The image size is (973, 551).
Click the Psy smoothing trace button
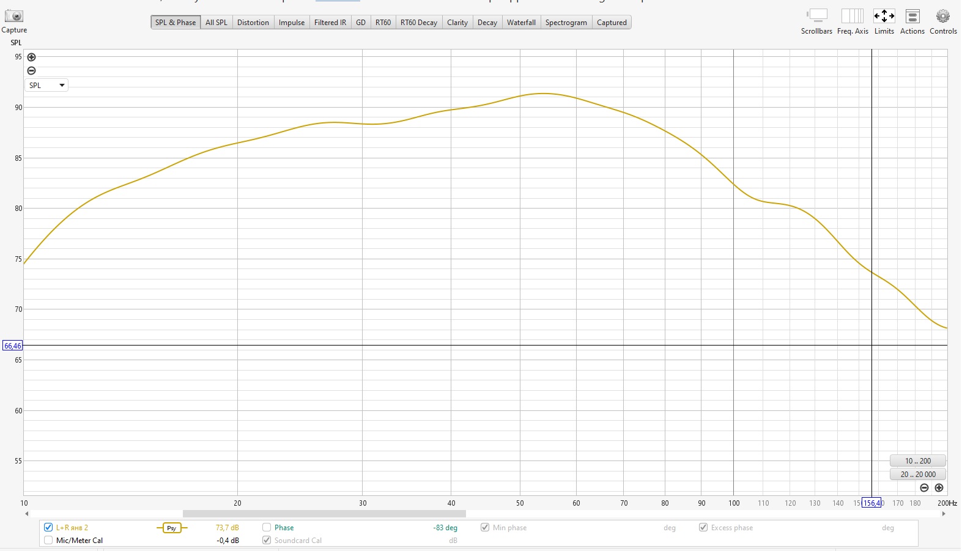coord(172,528)
